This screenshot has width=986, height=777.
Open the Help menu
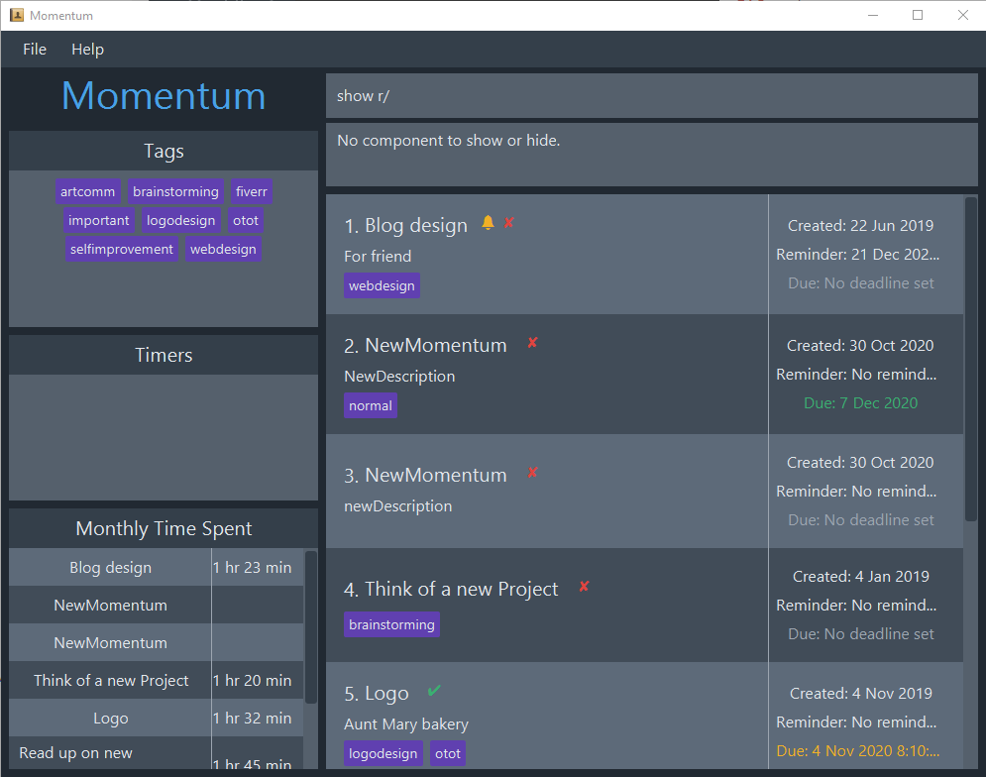[87, 50]
